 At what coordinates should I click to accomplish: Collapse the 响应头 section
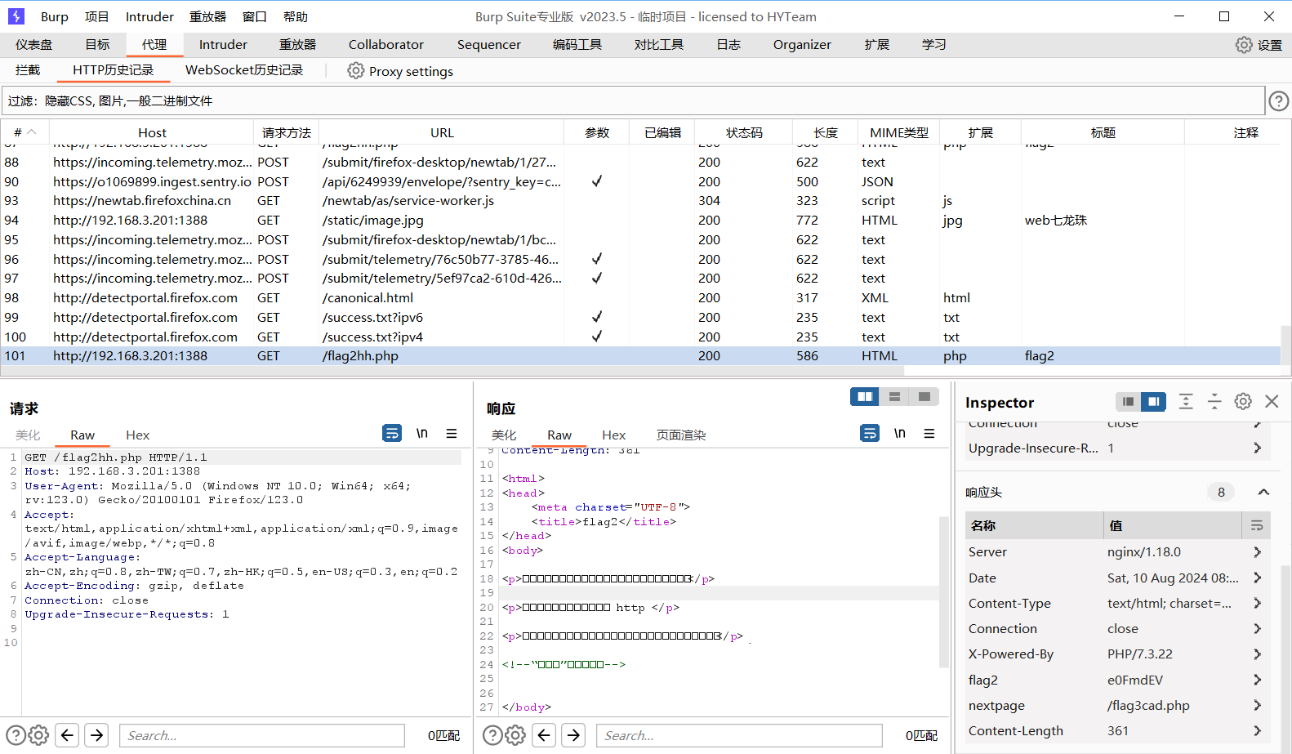click(1263, 492)
